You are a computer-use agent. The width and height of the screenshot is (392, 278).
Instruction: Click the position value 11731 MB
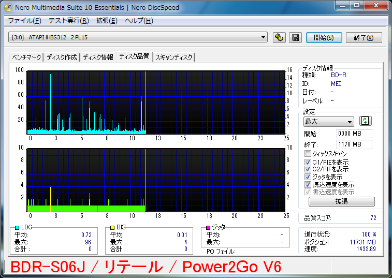pos(363,242)
